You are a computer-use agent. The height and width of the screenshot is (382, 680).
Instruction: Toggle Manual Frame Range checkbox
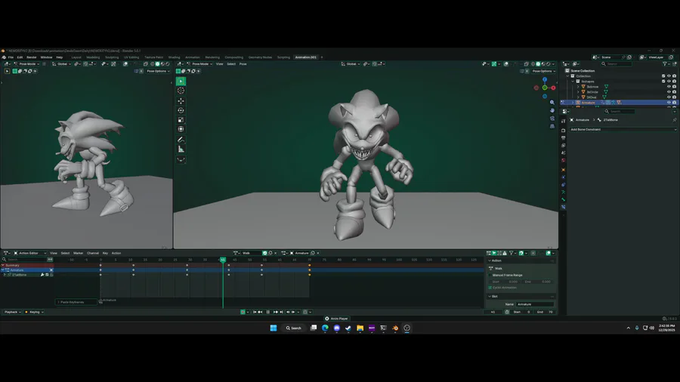[490, 275]
